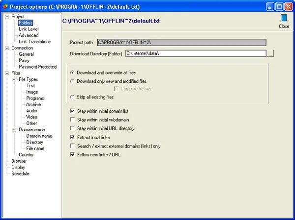Viewport: 295px width, 220px height.
Task: Maximize the Project options window
Action: pos(279,7)
